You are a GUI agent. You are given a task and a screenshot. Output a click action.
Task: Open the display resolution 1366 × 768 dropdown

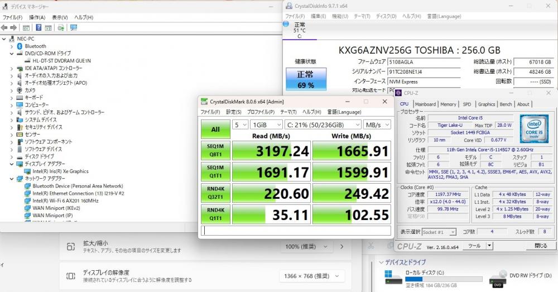[x=312, y=276]
